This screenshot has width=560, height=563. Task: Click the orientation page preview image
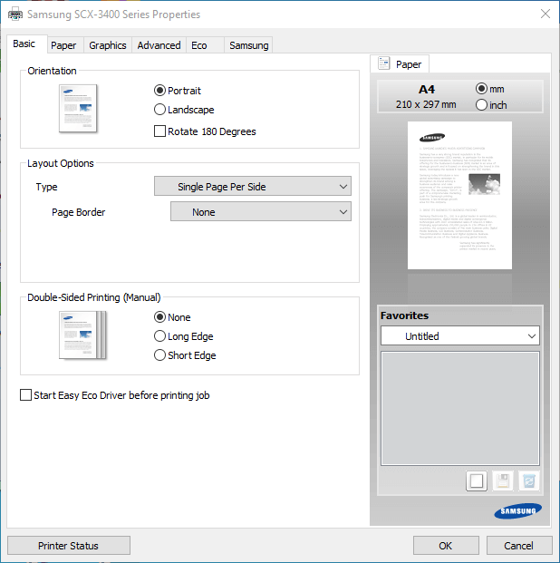[78, 109]
